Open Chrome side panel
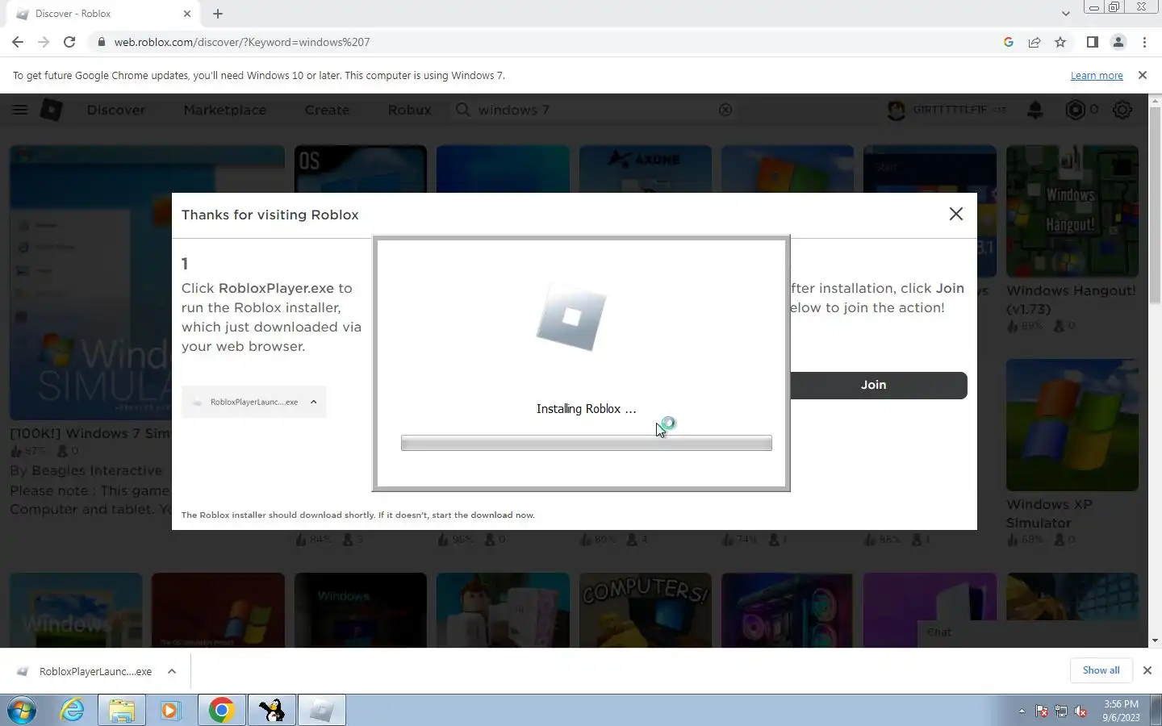The width and height of the screenshot is (1162, 726). (x=1092, y=42)
